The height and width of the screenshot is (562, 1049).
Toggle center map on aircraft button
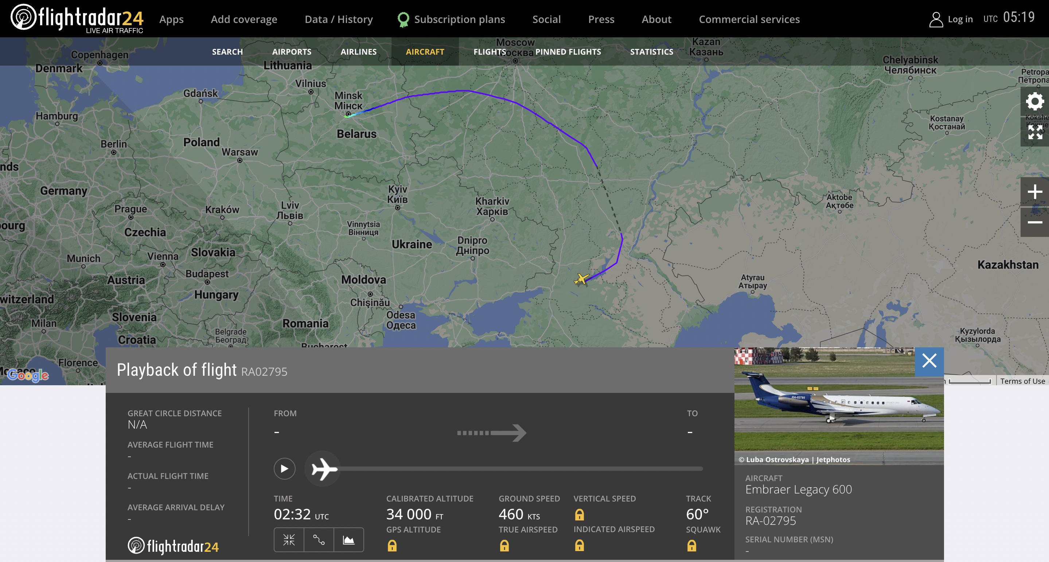(289, 540)
